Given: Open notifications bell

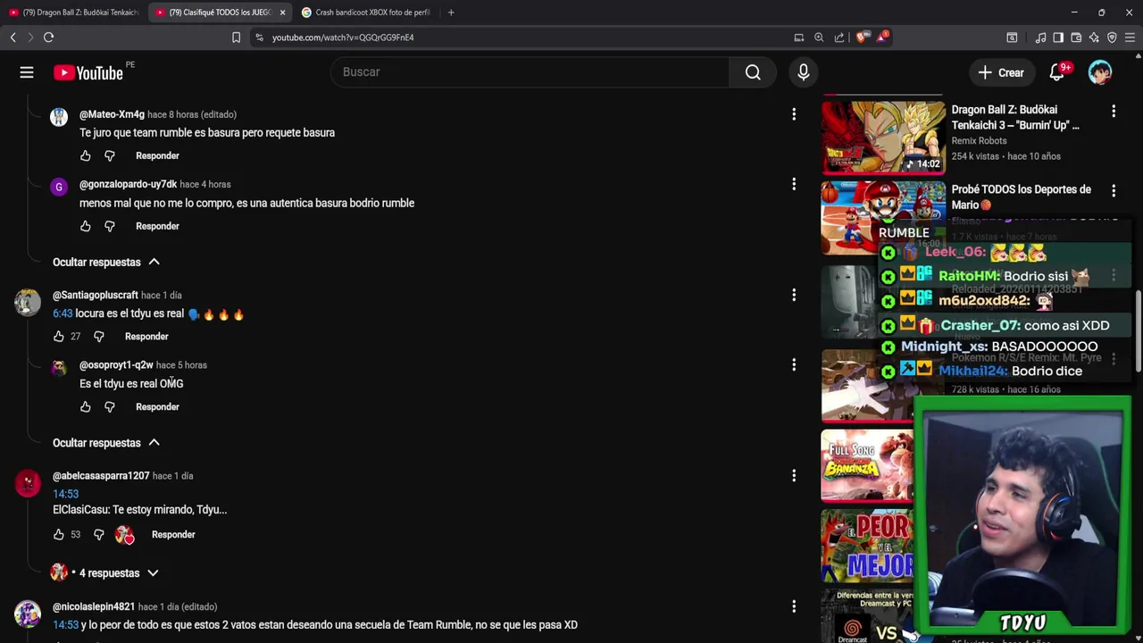Looking at the screenshot, I should (x=1057, y=72).
